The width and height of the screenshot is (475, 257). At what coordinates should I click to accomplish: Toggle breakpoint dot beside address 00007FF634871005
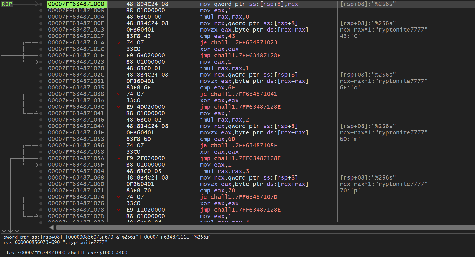tap(41, 11)
